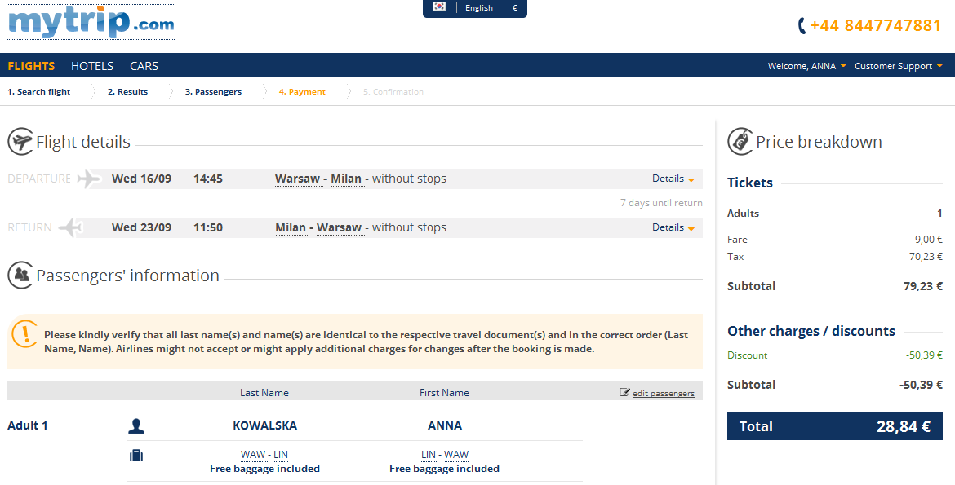Click the Last Name column header

coord(264,393)
